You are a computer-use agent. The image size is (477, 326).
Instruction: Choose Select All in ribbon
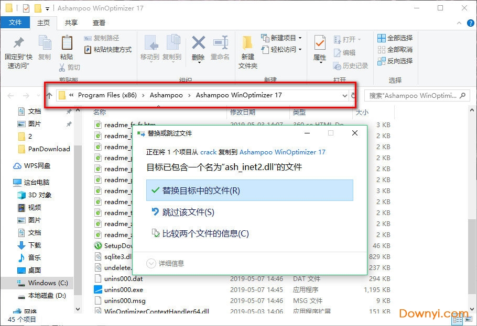tap(395, 38)
